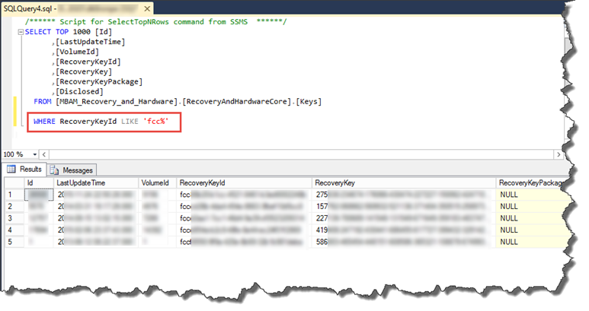
Task: Click the RecoveryKey cell starting with 419
Action: [404, 230]
